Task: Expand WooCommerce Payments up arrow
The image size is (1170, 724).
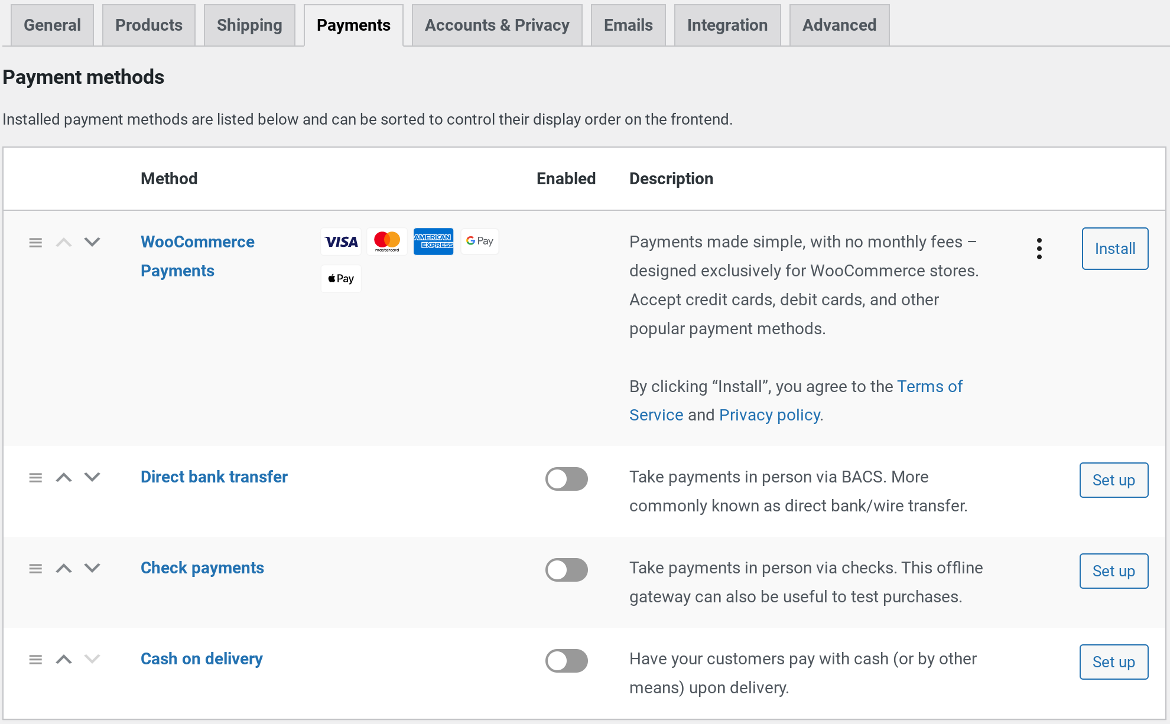Action: point(63,242)
